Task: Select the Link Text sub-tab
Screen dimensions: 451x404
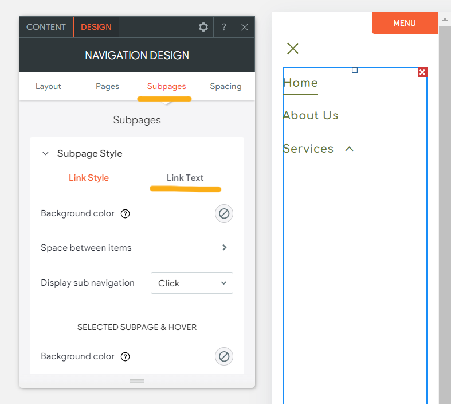Action: [185, 178]
